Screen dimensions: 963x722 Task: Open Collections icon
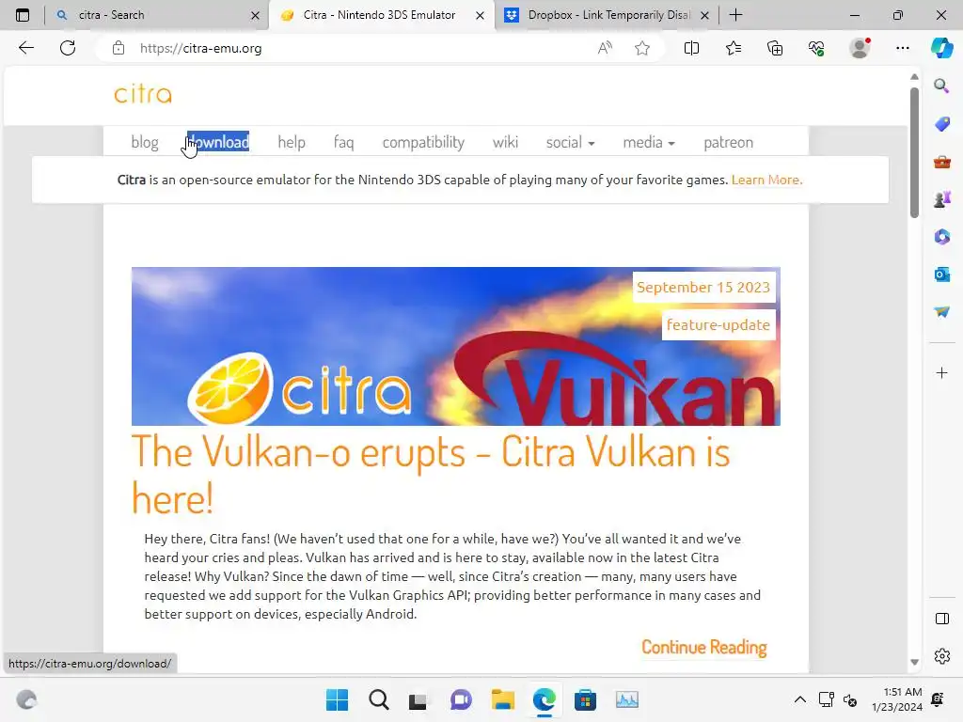click(x=775, y=48)
